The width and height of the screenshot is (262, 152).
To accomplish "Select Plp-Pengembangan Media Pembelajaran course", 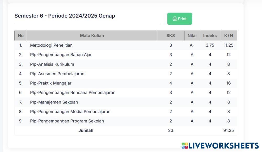I will tap(70, 112).
